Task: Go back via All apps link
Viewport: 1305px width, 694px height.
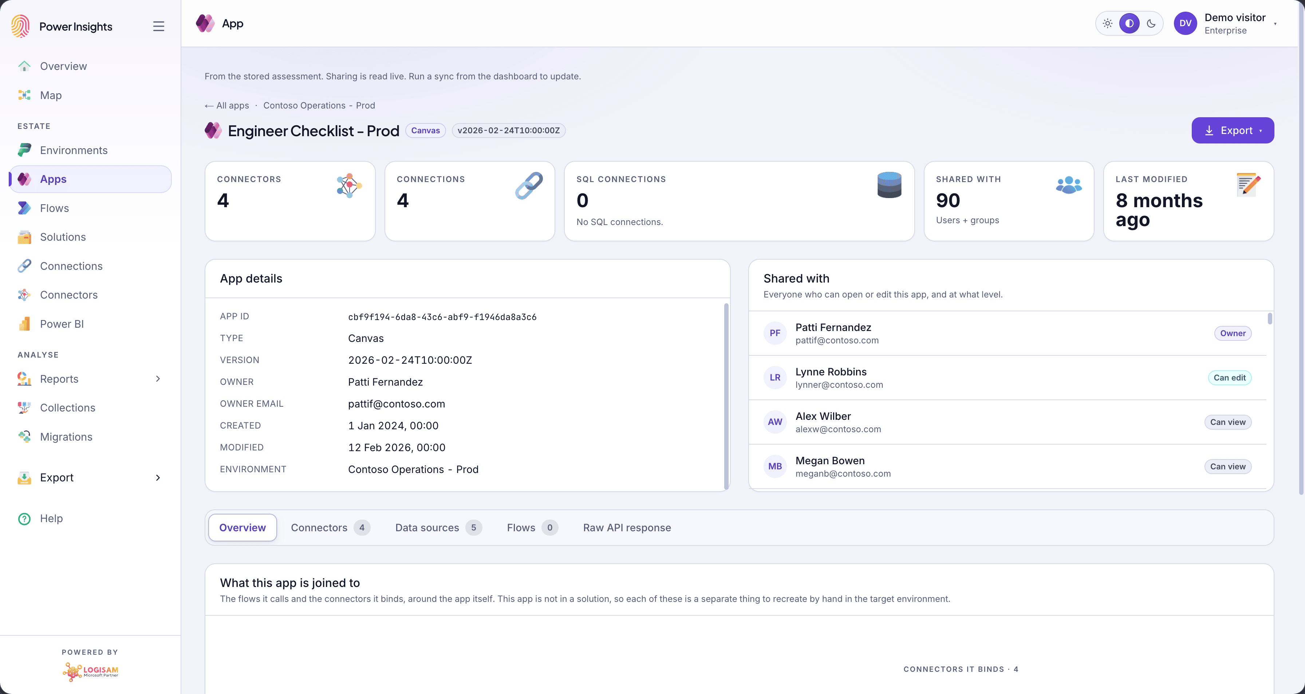Action: pyautogui.click(x=227, y=105)
